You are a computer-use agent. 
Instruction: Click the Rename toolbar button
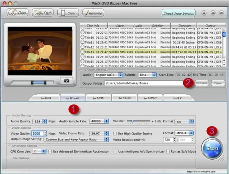(x=93, y=13)
